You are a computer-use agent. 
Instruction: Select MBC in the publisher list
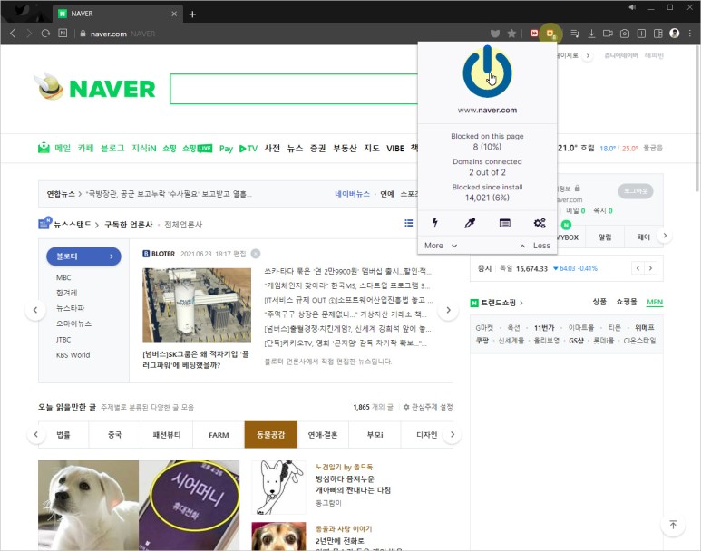(x=63, y=277)
